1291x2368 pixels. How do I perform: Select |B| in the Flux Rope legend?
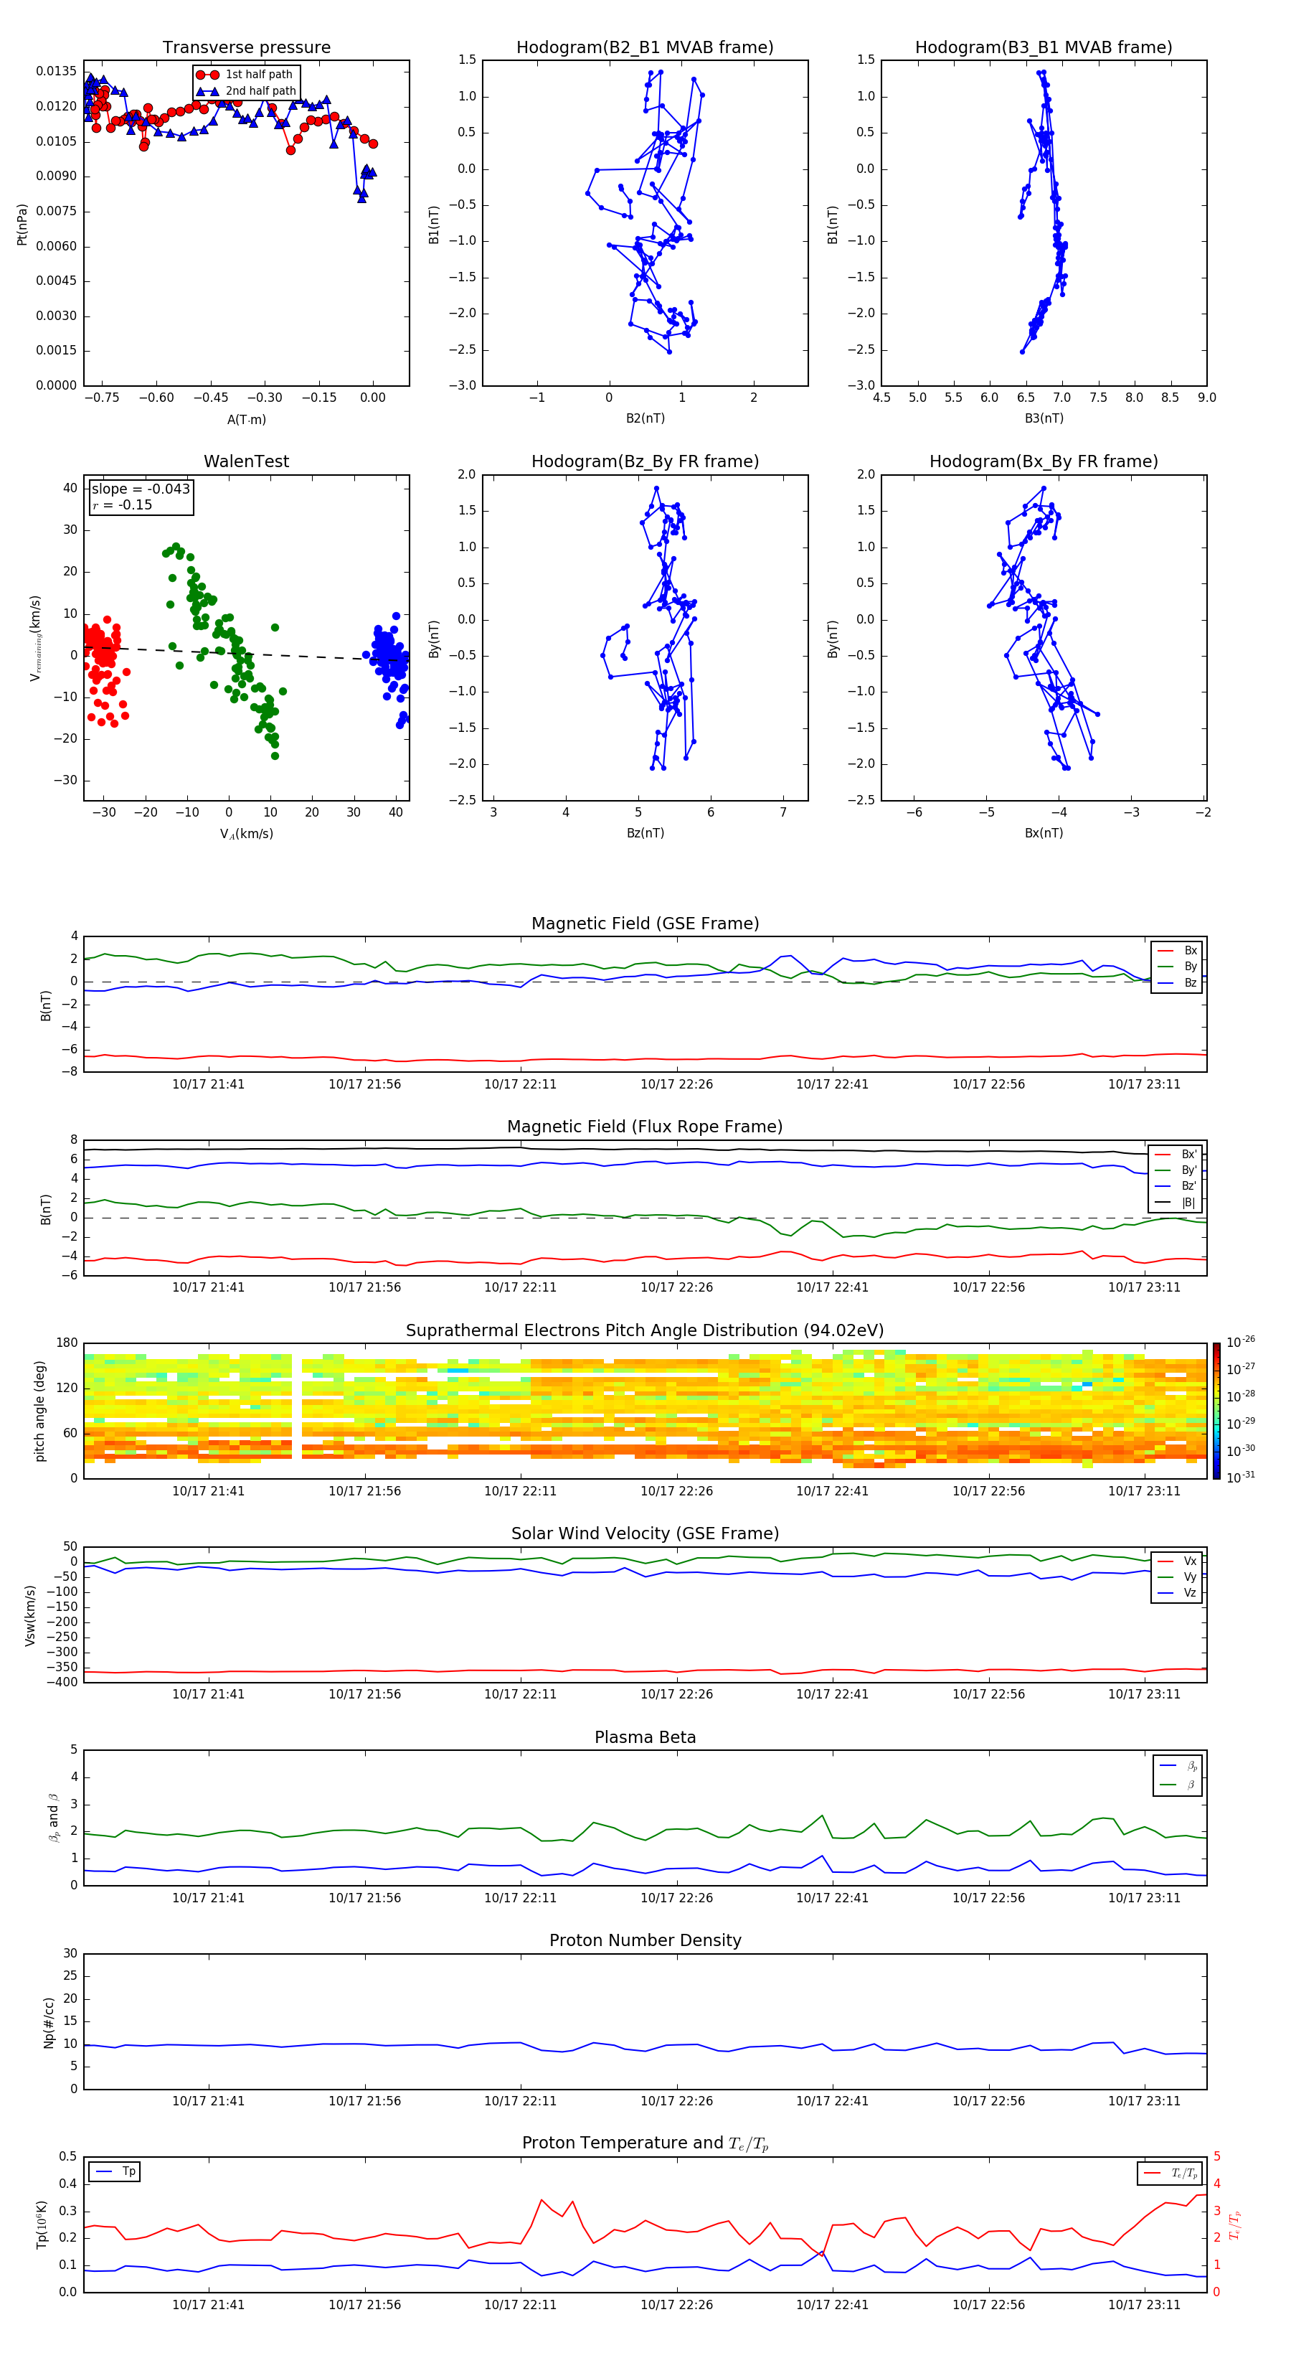pos(1176,1203)
